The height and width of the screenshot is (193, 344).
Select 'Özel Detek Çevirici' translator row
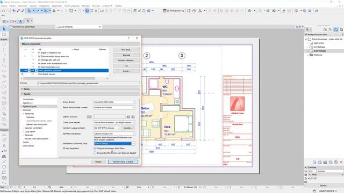point(64,74)
